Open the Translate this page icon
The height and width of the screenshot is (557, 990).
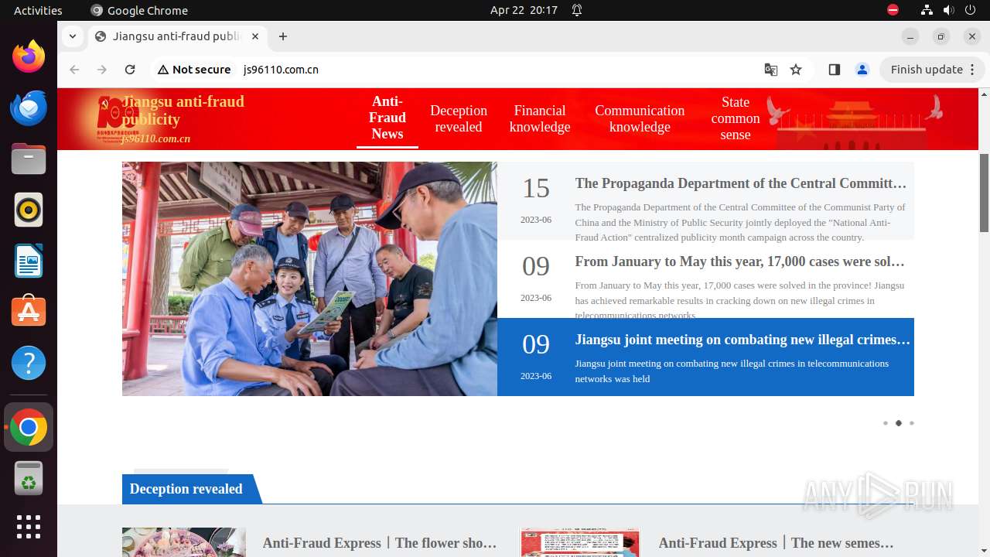tap(771, 70)
